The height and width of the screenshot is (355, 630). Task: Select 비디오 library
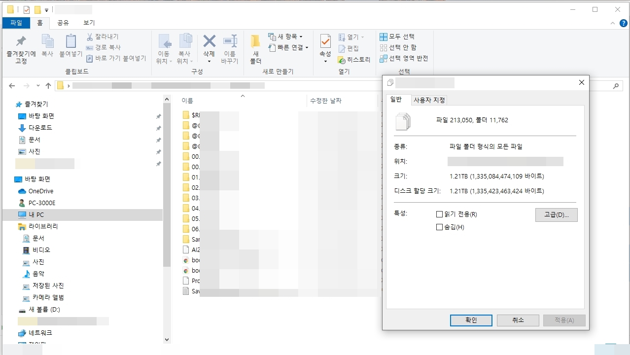41,250
